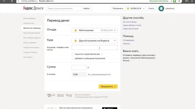
Task: Enable 'Защитить кодом протекции' checkbox
Action: click(x=73, y=54)
